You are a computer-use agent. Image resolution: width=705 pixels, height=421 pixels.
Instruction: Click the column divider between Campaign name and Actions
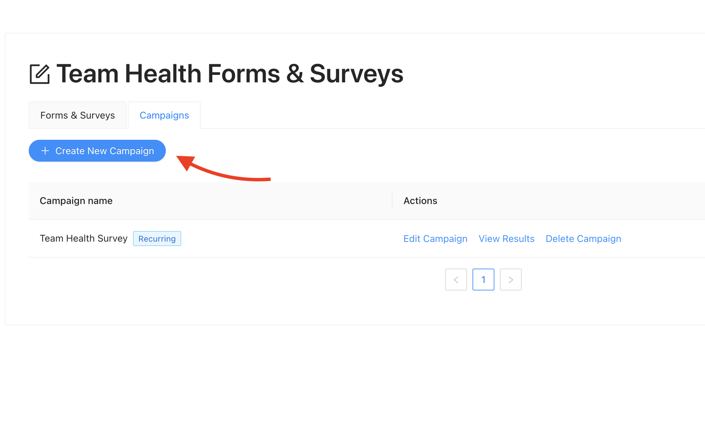392,201
